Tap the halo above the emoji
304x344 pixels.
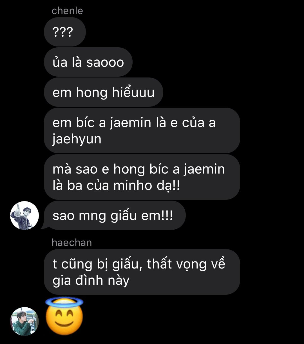click(64, 302)
